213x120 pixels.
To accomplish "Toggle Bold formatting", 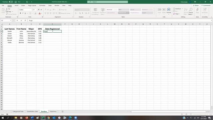I will (x=20, y=13).
